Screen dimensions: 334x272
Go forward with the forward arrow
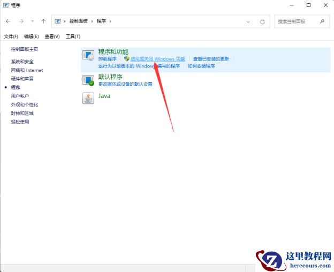click(x=21, y=21)
